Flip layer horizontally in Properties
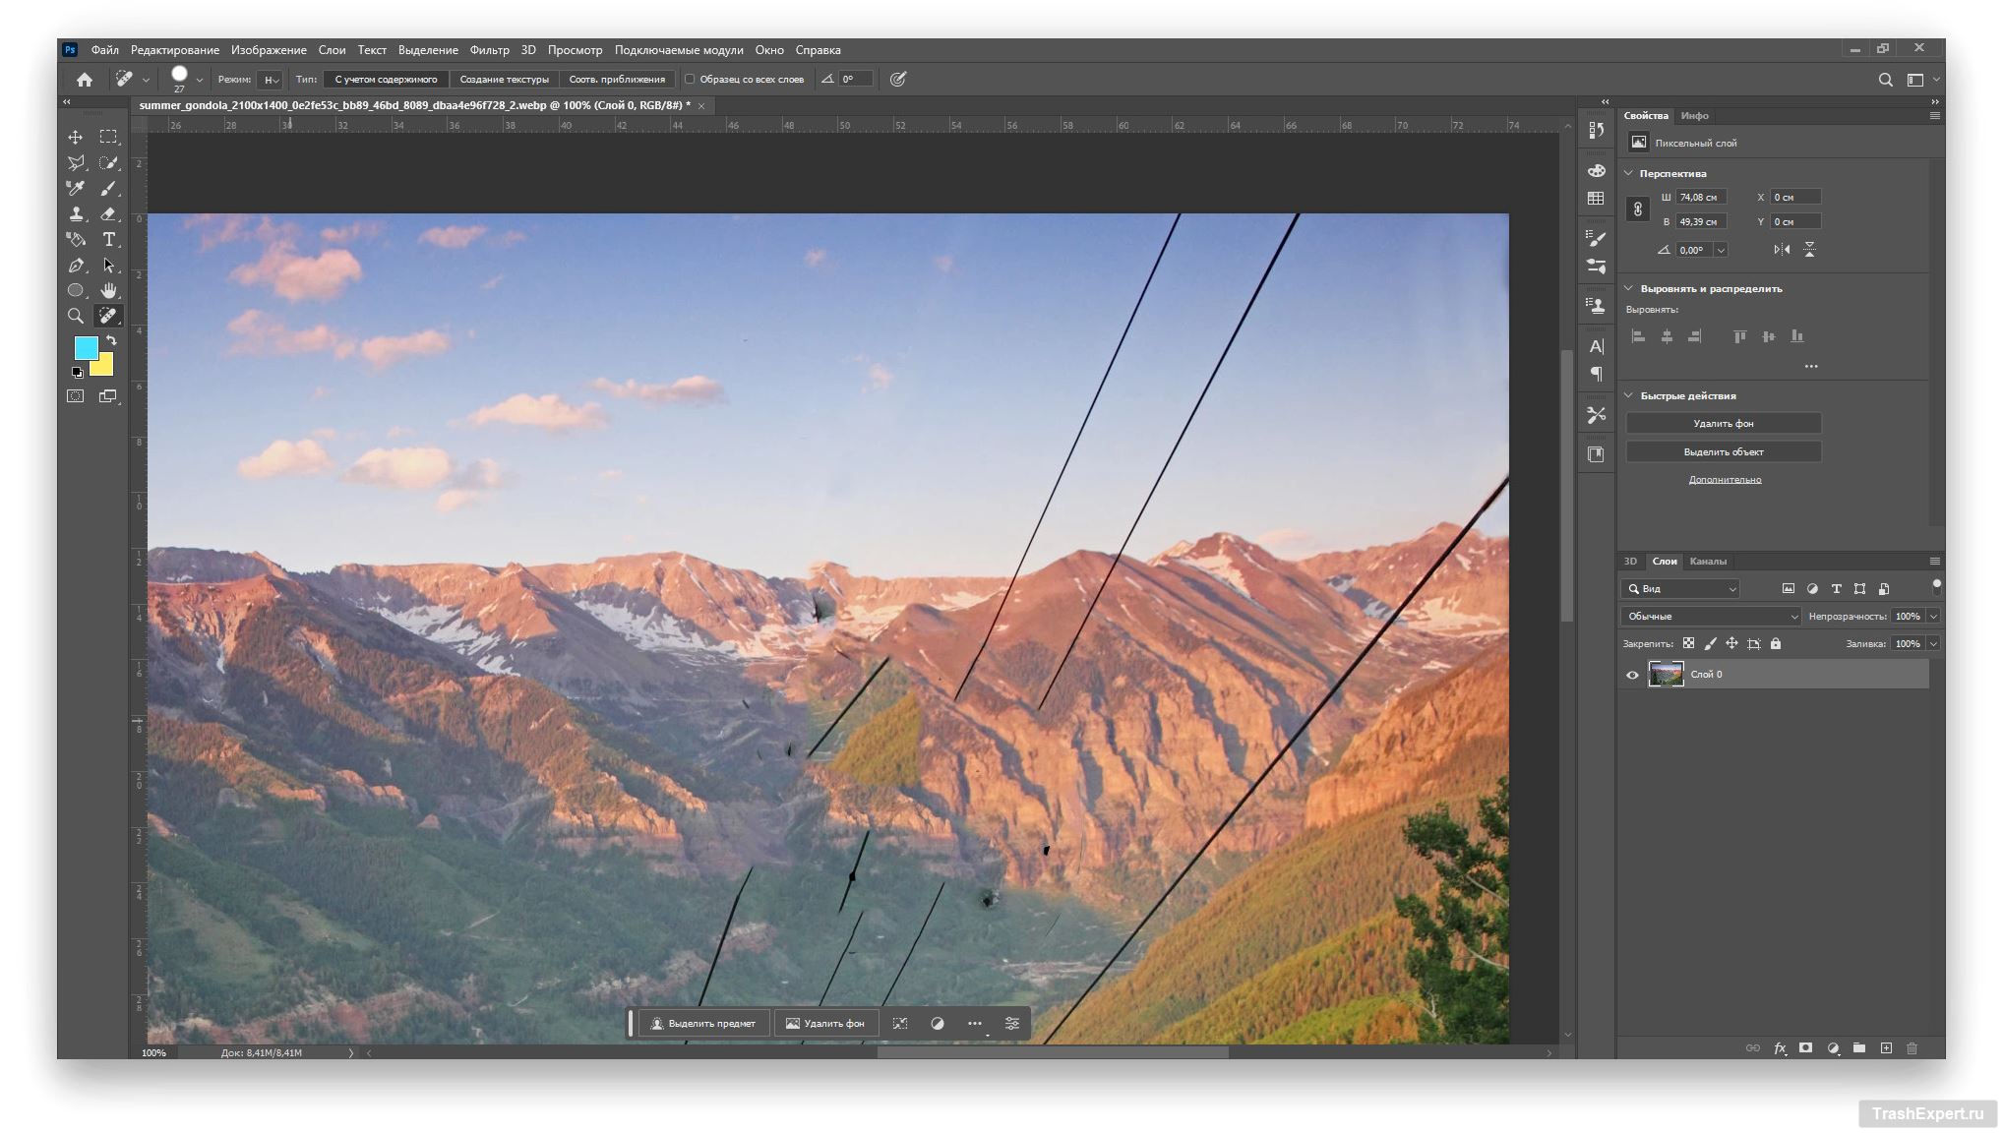The height and width of the screenshot is (1133, 2003). click(1782, 250)
